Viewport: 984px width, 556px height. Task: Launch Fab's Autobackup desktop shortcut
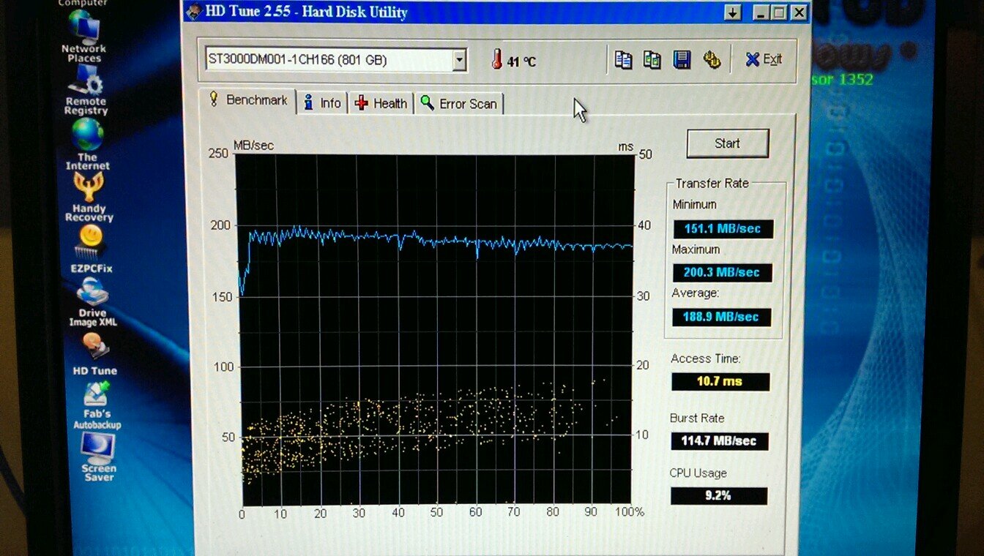point(97,405)
